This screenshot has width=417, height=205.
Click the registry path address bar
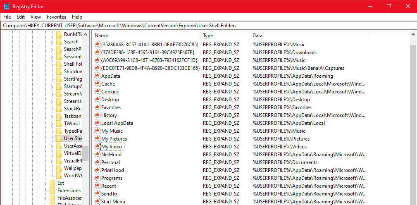(208, 26)
